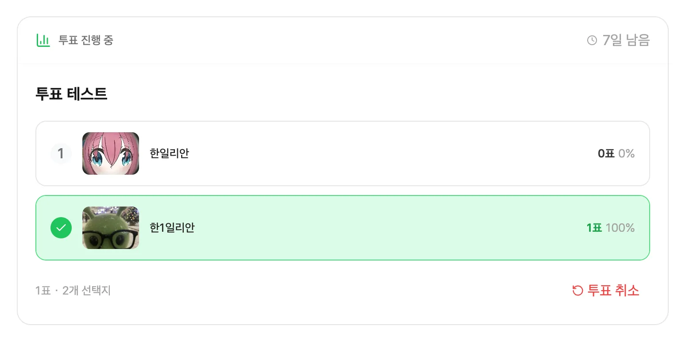Click the 0% percentage for 한일리안
This screenshot has width=682, height=337.
627,153
